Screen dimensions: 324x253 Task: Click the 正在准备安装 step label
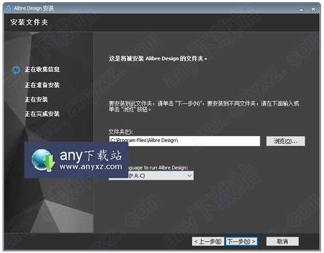point(42,85)
